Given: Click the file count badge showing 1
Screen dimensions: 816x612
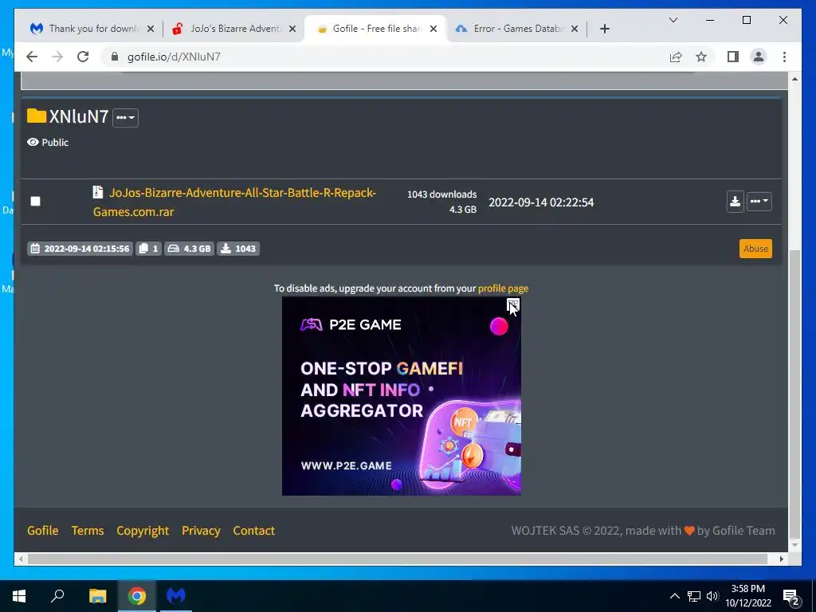Looking at the screenshot, I should click(149, 249).
